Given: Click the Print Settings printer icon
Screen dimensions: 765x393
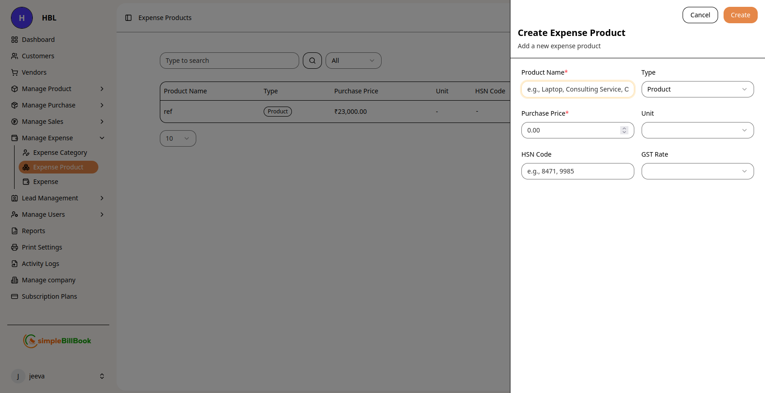Looking at the screenshot, I should coord(15,247).
